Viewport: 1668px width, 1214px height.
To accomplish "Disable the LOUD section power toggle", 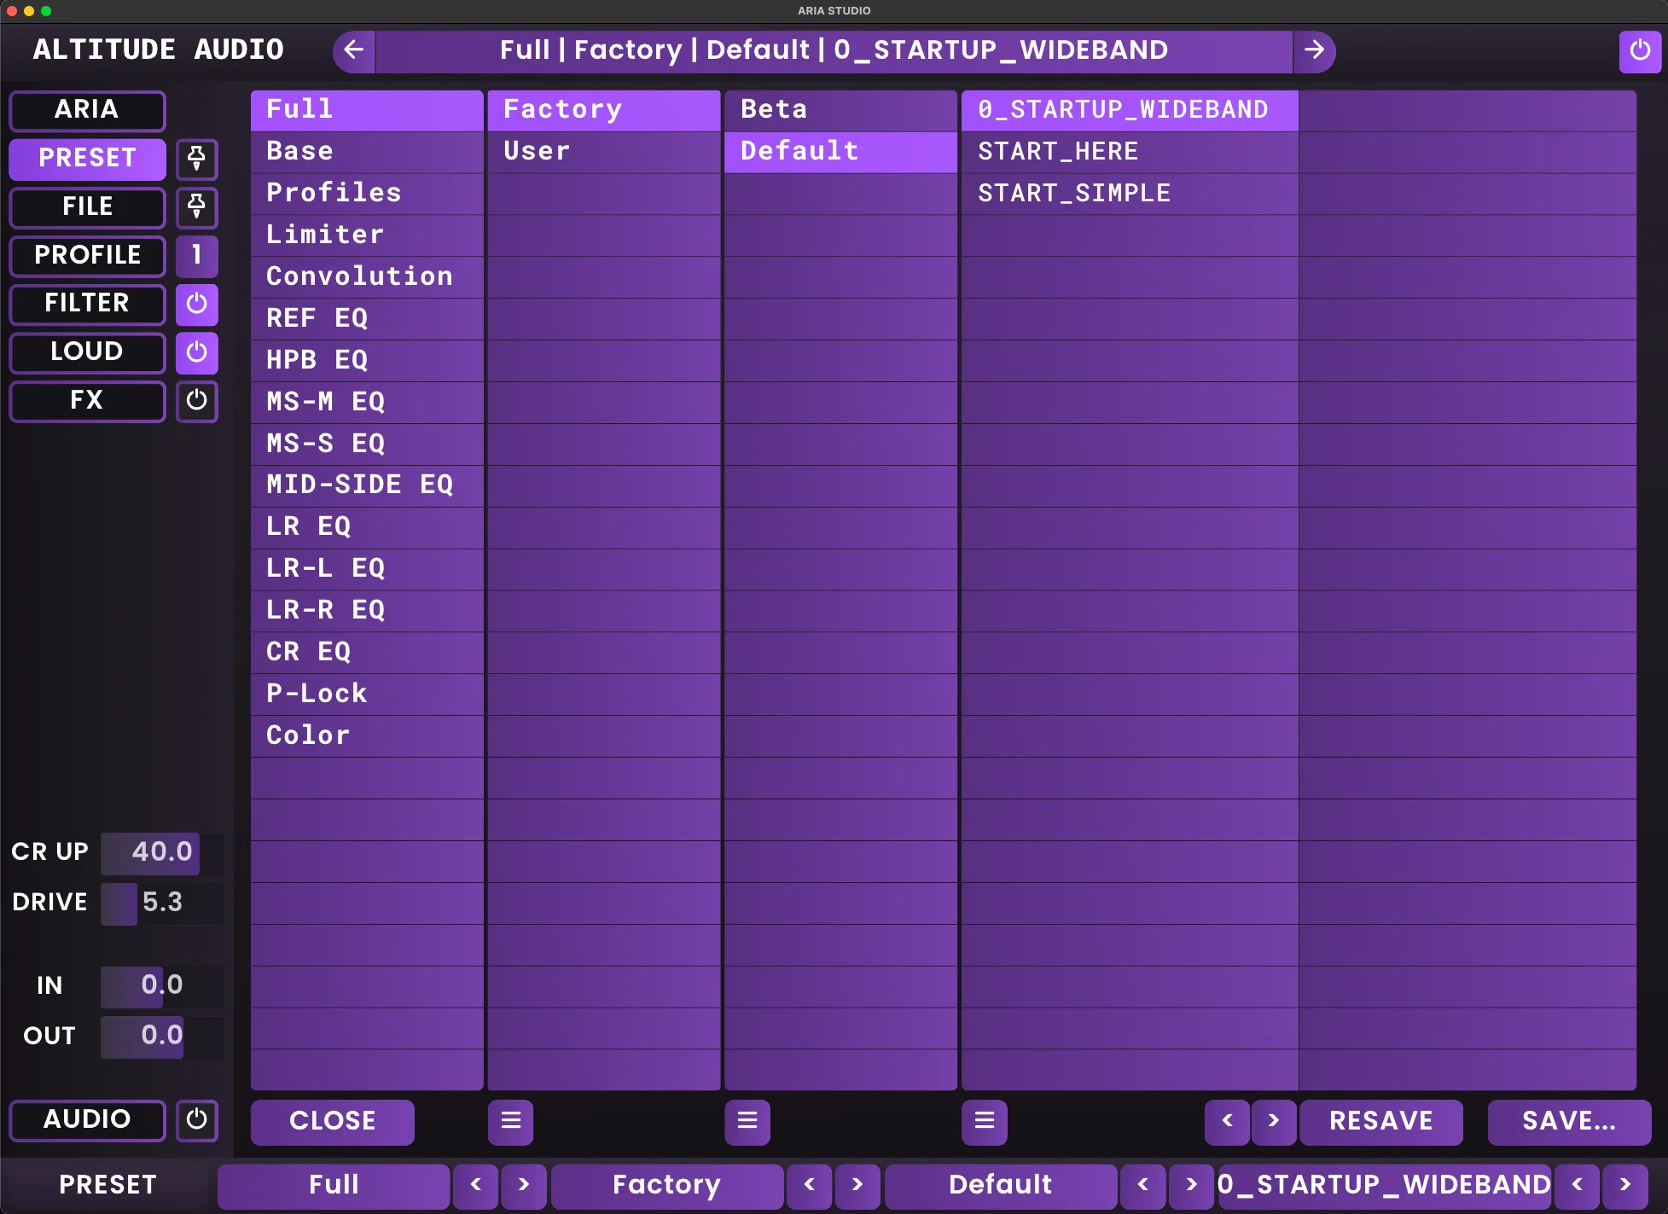I will (196, 352).
